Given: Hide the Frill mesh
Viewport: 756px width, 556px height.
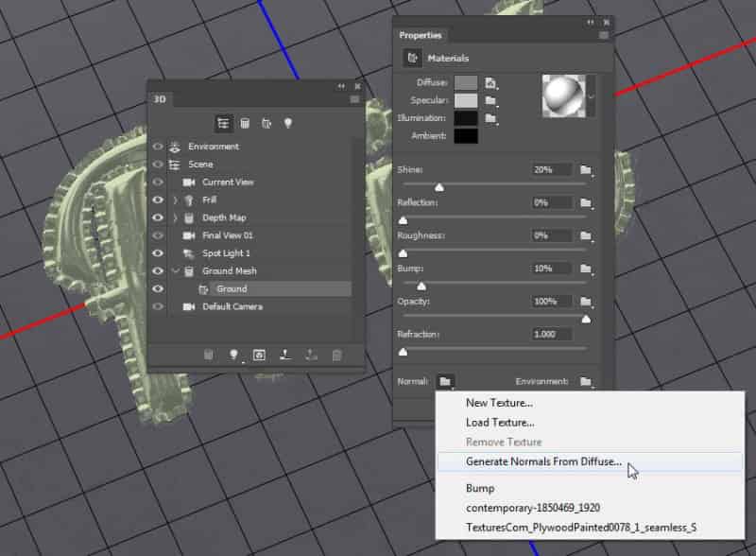Looking at the screenshot, I should [x=158, y=200].
